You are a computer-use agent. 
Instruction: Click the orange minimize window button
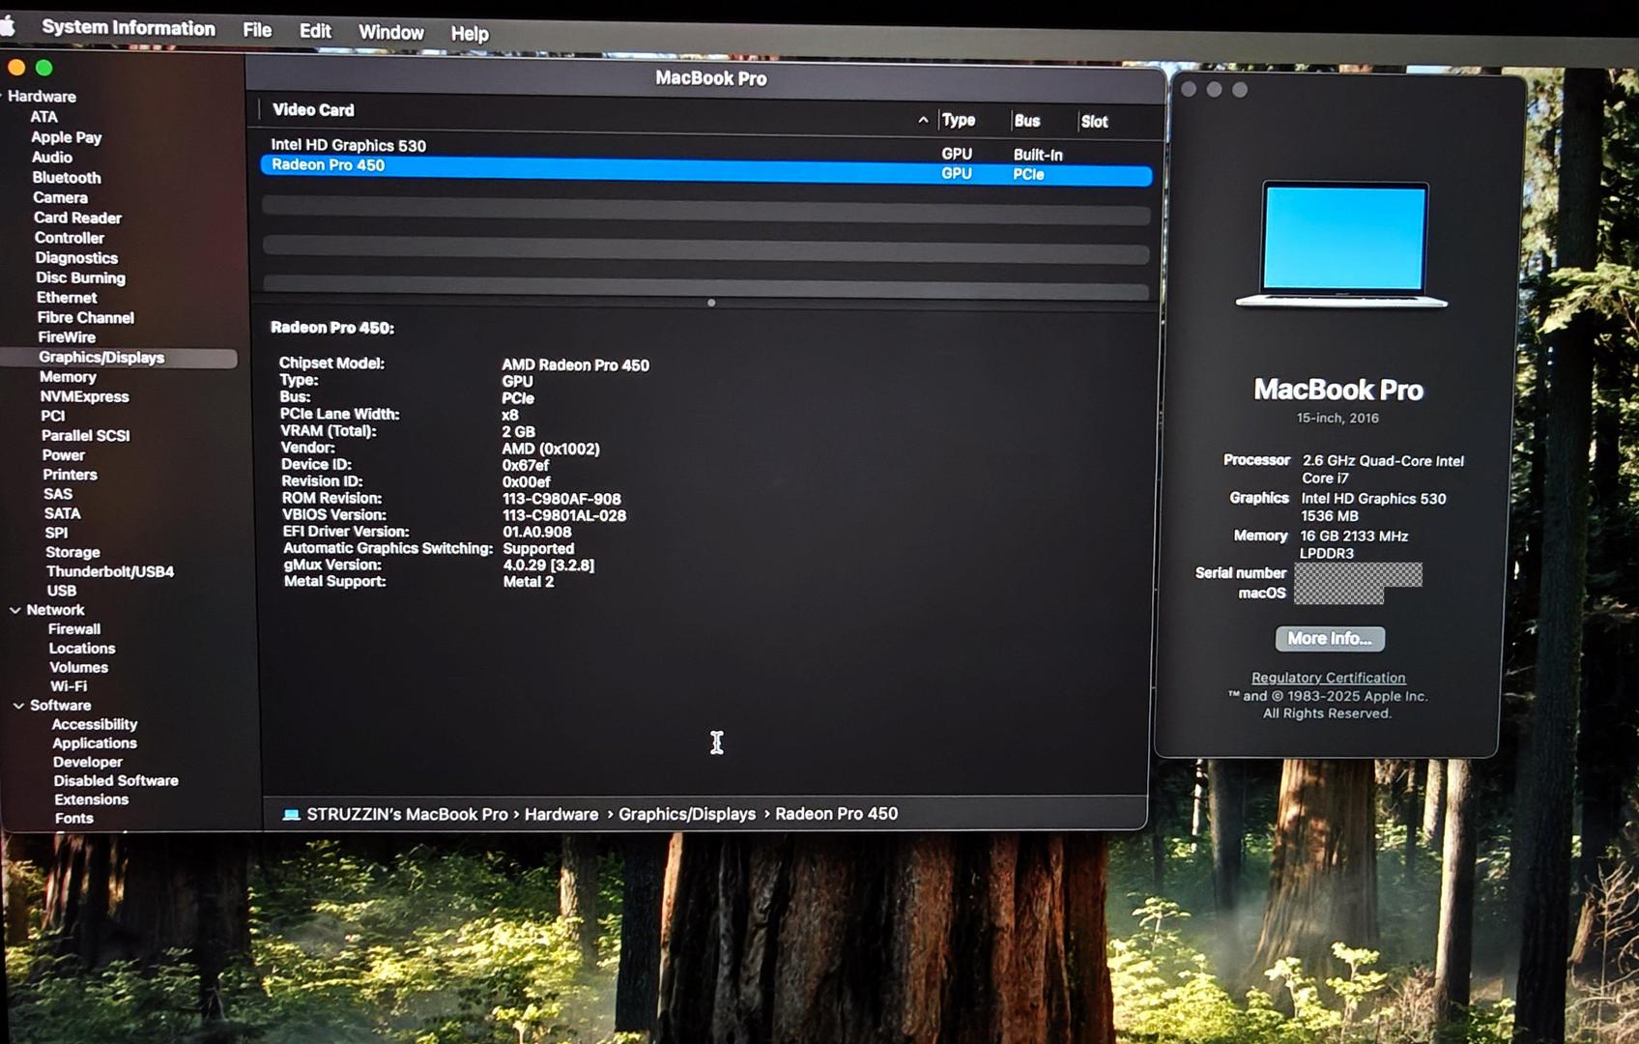pos(16,68)
